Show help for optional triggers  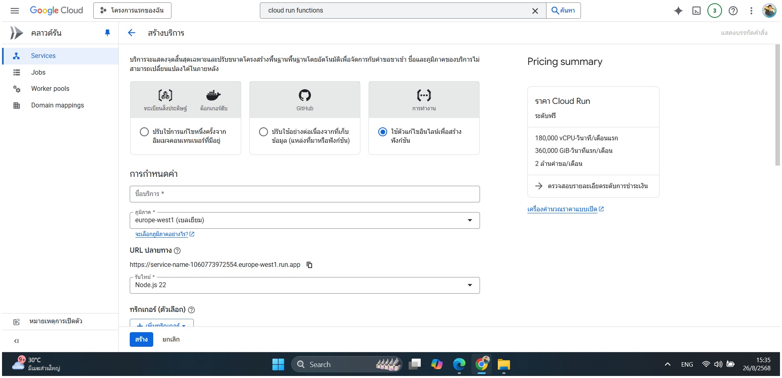tap(192, 310)
